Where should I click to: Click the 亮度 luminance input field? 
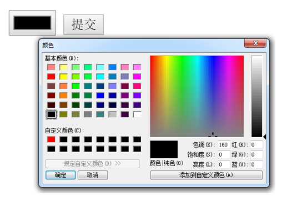(224, 164)
